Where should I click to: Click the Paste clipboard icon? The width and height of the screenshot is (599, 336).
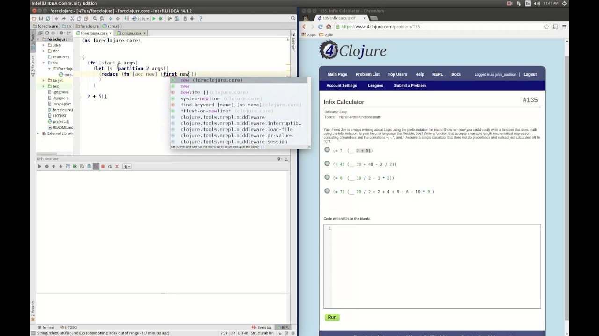[86, 19]
